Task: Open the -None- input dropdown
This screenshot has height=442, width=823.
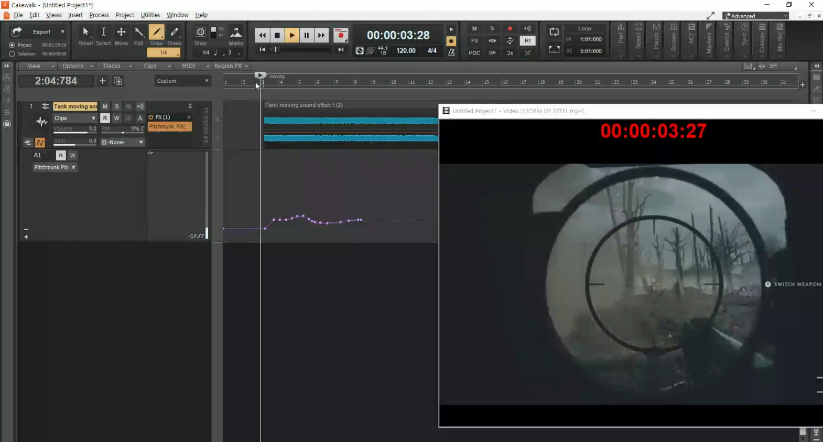Action: pos(122,142)
